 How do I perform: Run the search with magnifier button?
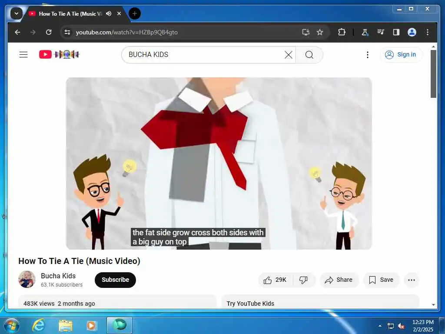pos(309,54)
